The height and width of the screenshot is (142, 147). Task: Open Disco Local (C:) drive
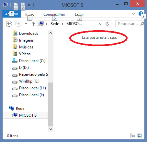[x=29, y=61]
